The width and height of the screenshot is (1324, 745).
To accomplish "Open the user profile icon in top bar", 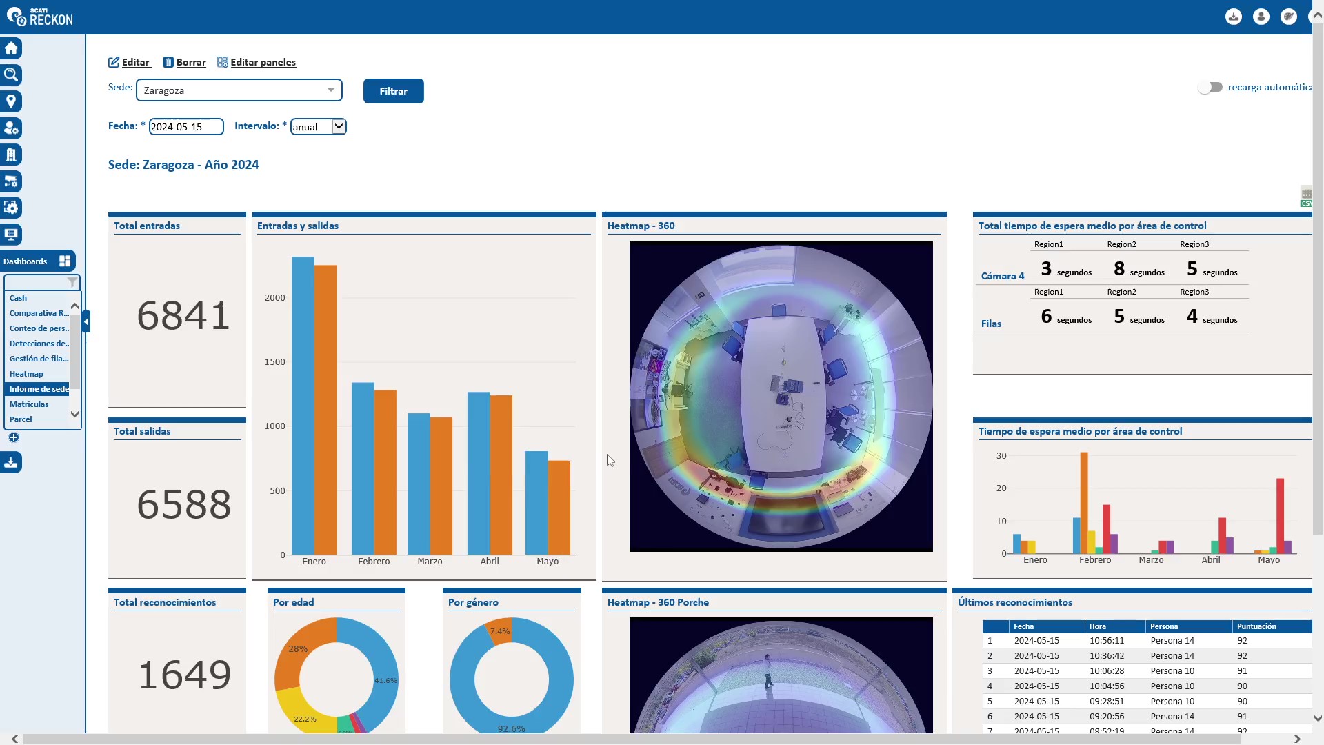I will point(1261,17).
